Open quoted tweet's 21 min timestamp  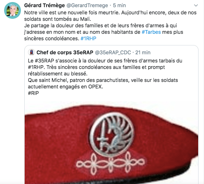pyautogui.click(x=143, y=53)
